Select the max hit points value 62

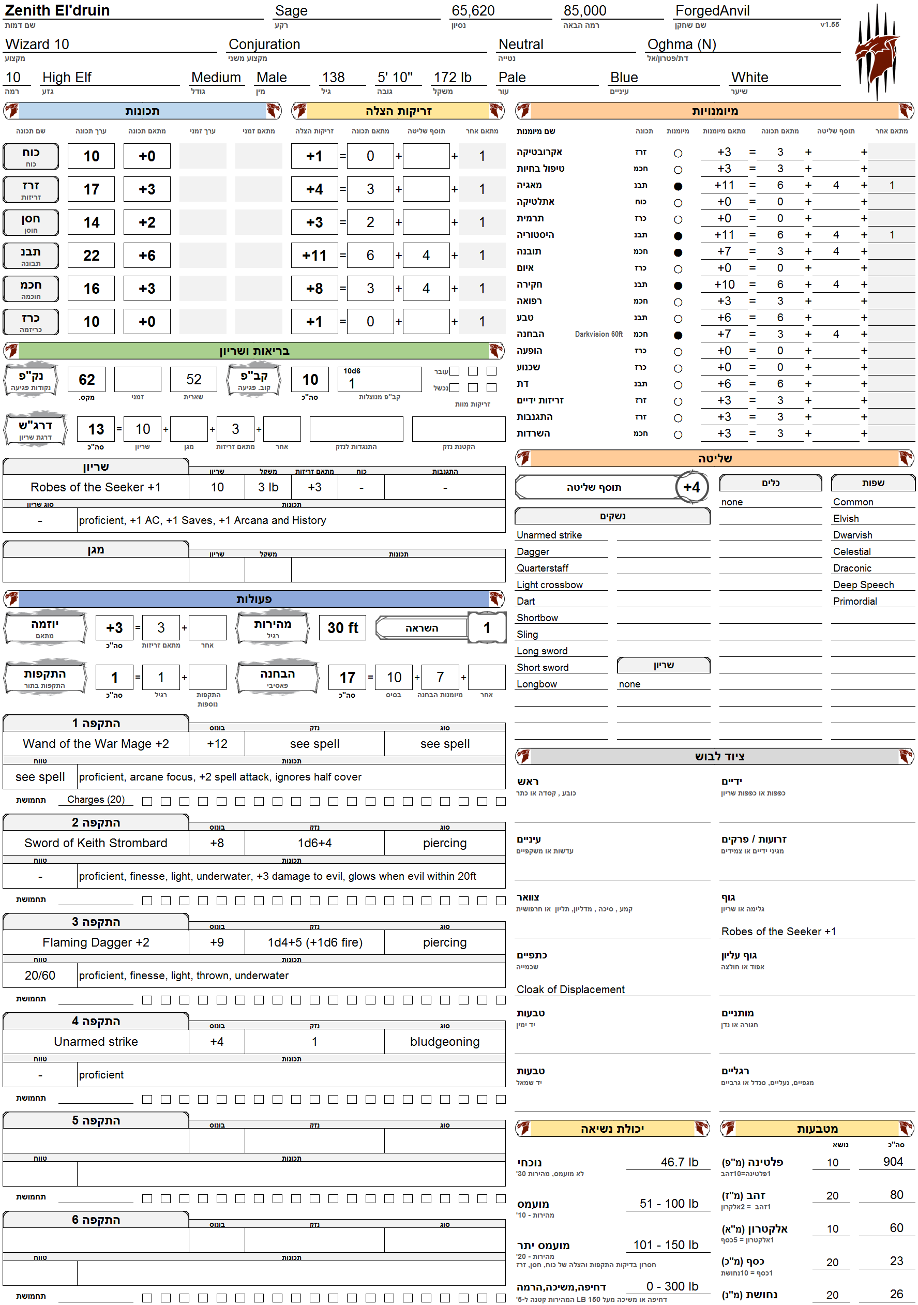coord(86,380)
